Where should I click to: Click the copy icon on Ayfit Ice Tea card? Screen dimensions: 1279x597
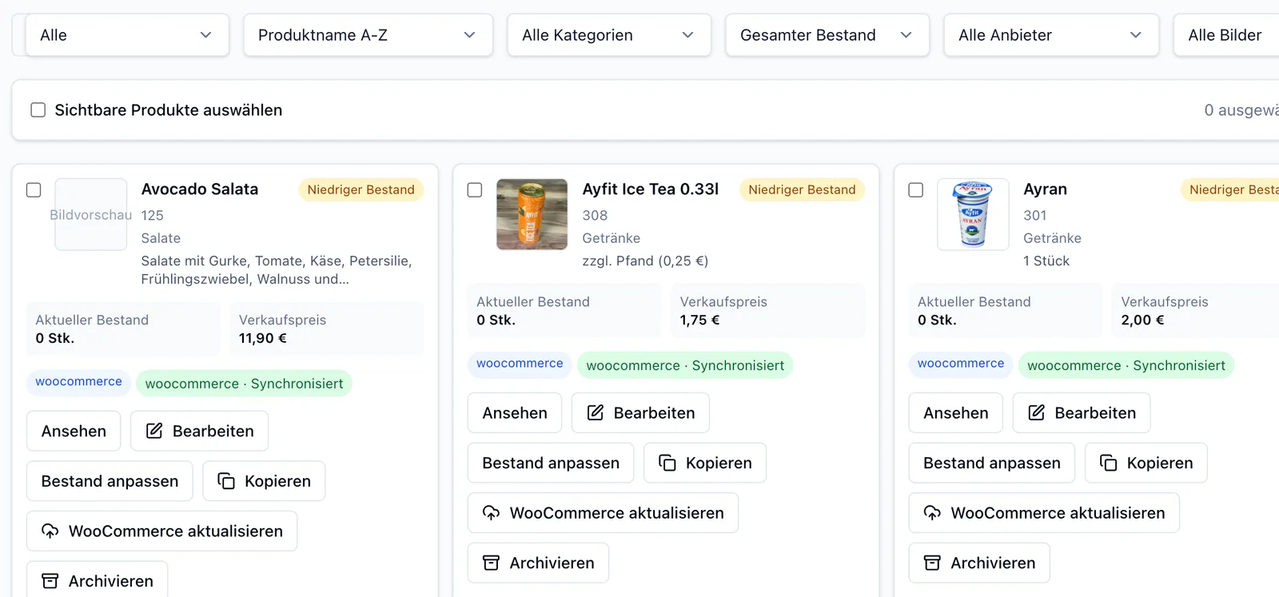pos(667,463)
